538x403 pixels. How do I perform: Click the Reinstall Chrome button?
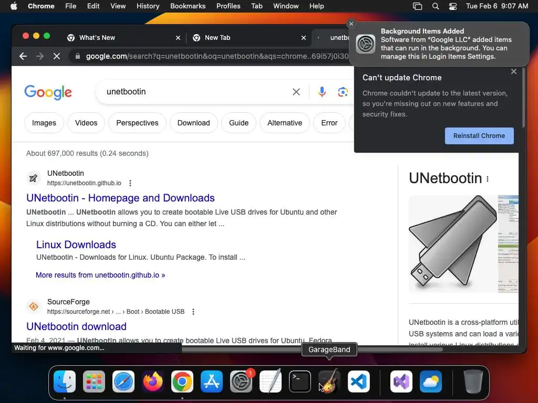pyautogui.click(x=479, y=136)
